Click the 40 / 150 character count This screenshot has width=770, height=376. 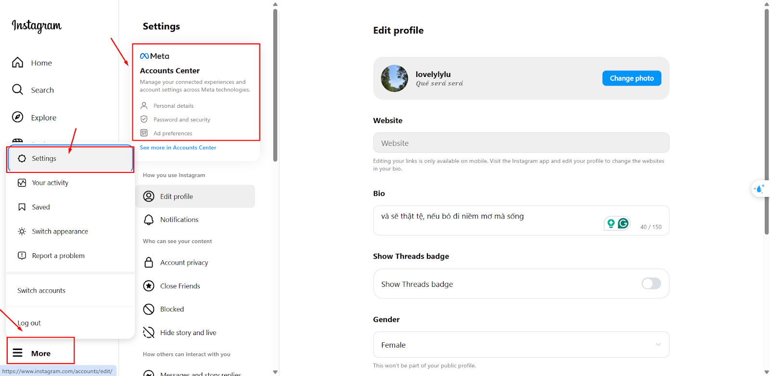[651, 227]
